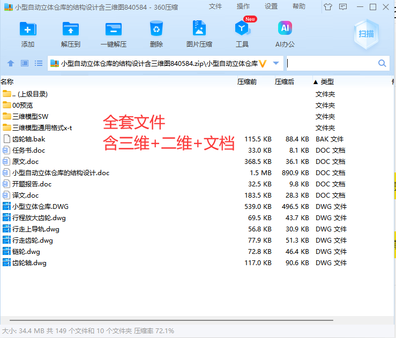Click the status bar size summary text

point(88,331)
